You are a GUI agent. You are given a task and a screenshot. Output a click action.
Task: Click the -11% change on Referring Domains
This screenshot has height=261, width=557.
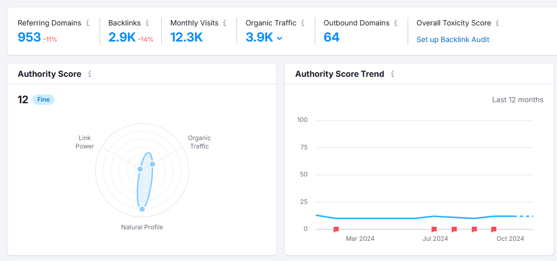pyautogui.click(x=50, y=39)
